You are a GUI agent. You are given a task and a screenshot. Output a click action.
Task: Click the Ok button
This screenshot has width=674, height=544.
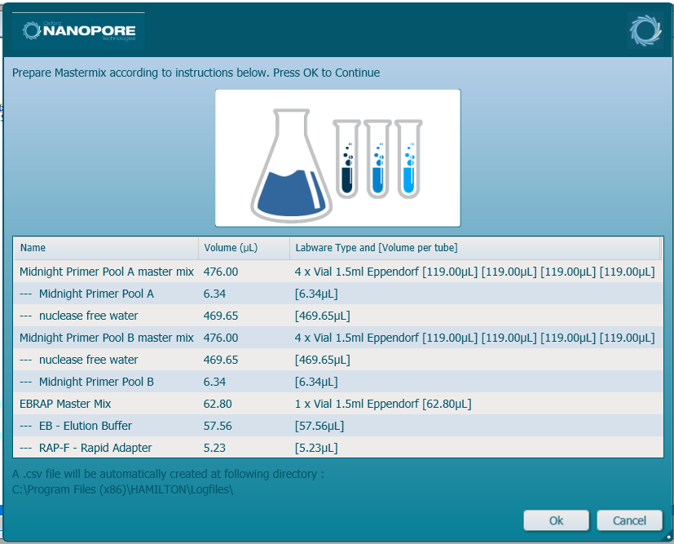tap(556, 520)
